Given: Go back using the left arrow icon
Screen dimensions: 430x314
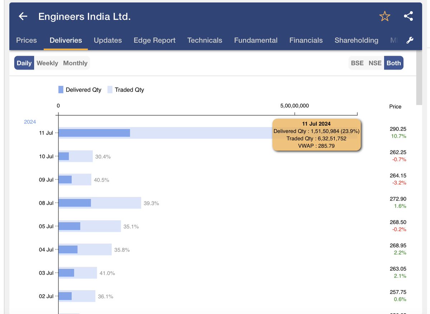Looking at the screenshot, I should pyautogui.click(x=23, y=16).
